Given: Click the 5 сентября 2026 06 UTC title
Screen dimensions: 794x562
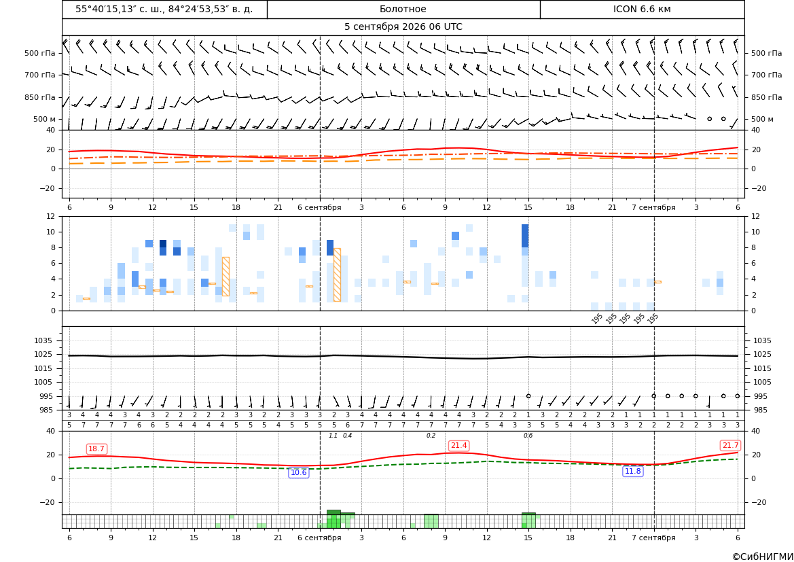Looking at the screenshot, I should 403,27.
